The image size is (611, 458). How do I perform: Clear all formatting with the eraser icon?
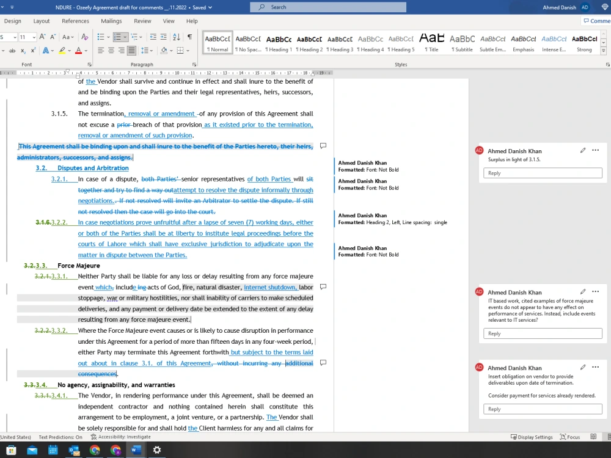click(84, 37)
